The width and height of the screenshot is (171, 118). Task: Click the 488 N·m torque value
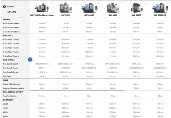(160, 72)
